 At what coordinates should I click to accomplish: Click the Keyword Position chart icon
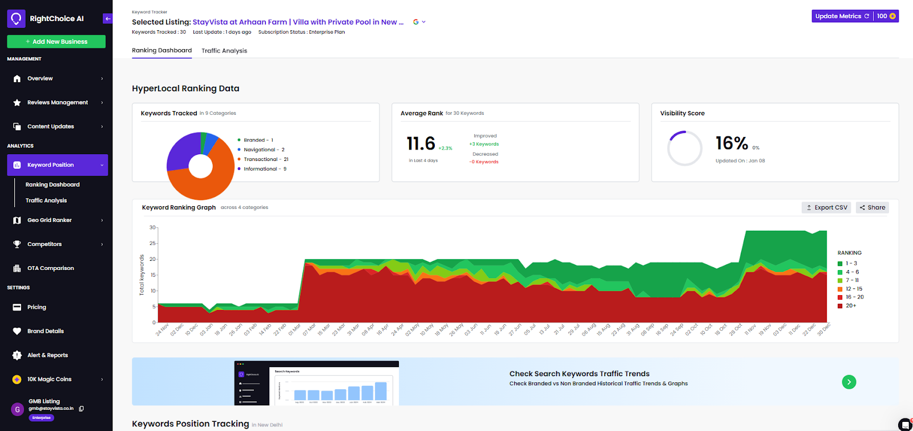17,165
